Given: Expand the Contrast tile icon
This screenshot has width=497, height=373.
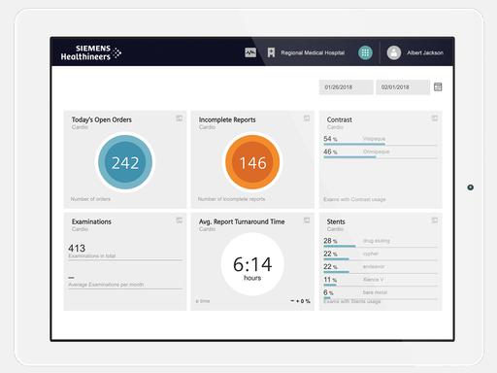Looking at the screenshot, I should (x=435, y=119).
